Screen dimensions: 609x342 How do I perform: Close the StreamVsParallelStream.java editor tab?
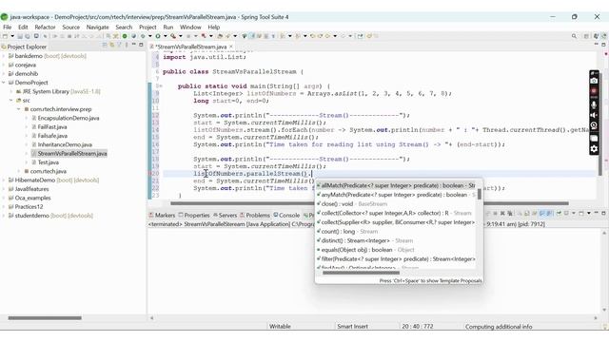point(231,47)
